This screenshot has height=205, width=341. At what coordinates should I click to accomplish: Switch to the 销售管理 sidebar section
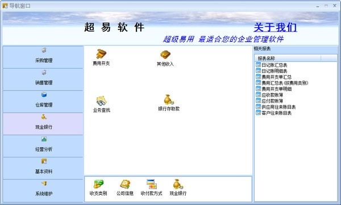coord(43,79)
